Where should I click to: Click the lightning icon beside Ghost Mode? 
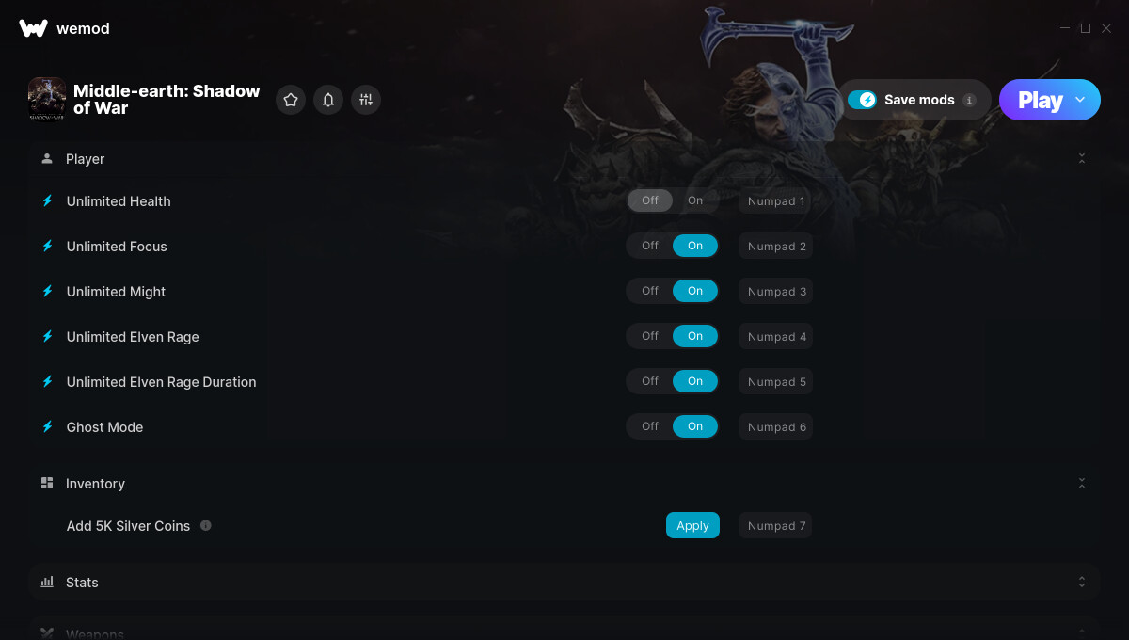(x=47, y=426)
